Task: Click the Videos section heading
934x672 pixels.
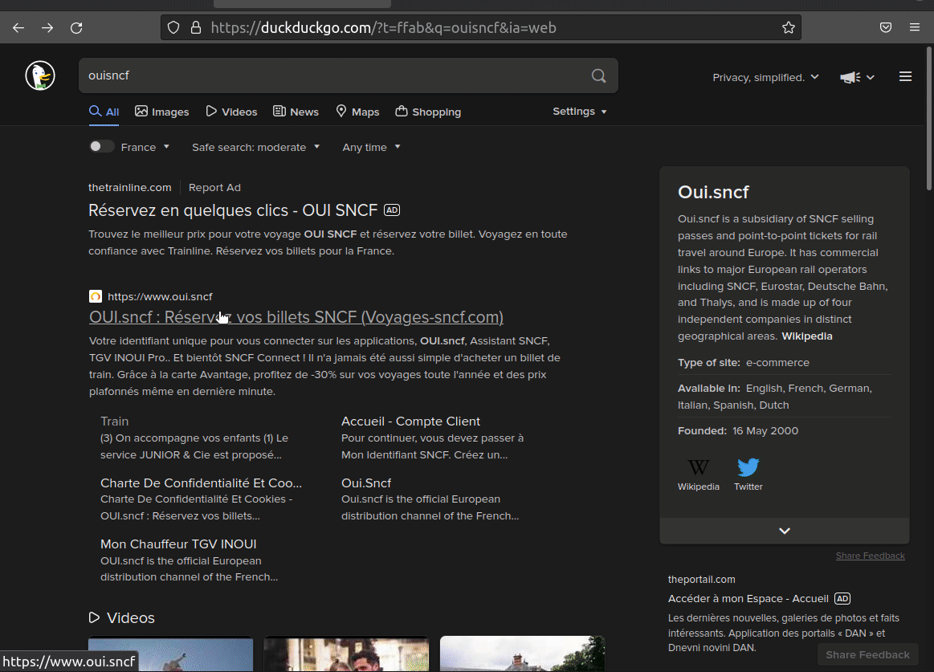Action: pos(130,617)
